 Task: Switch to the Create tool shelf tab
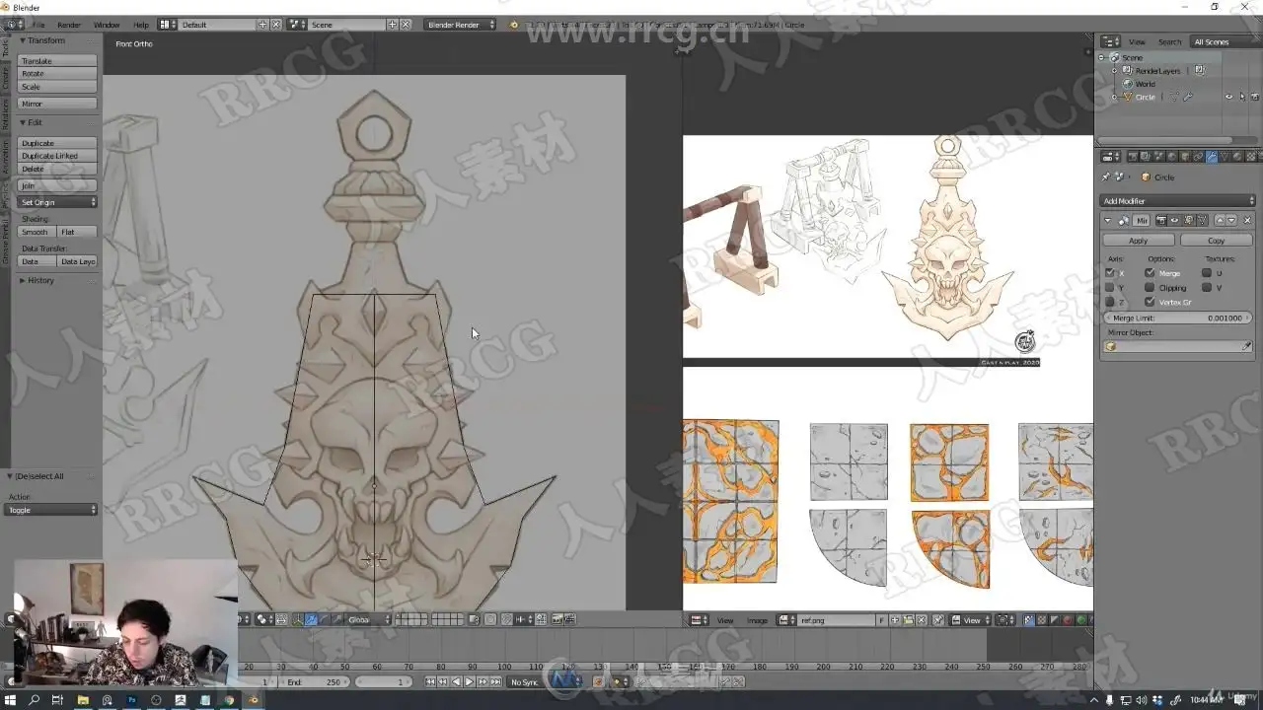[5, 76]
